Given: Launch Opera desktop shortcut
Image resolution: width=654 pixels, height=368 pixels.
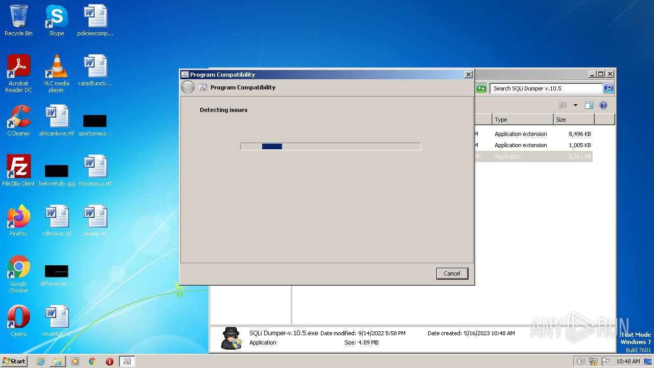Looking at the screenshot, I should click(18, 321).
